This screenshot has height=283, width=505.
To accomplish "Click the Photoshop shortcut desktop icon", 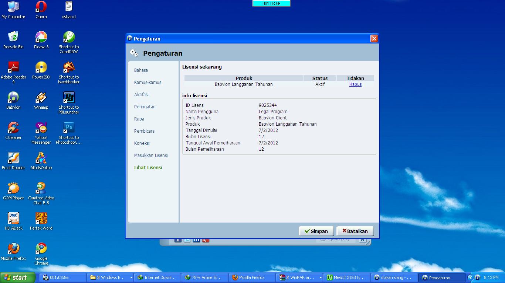I will (69, 133).
